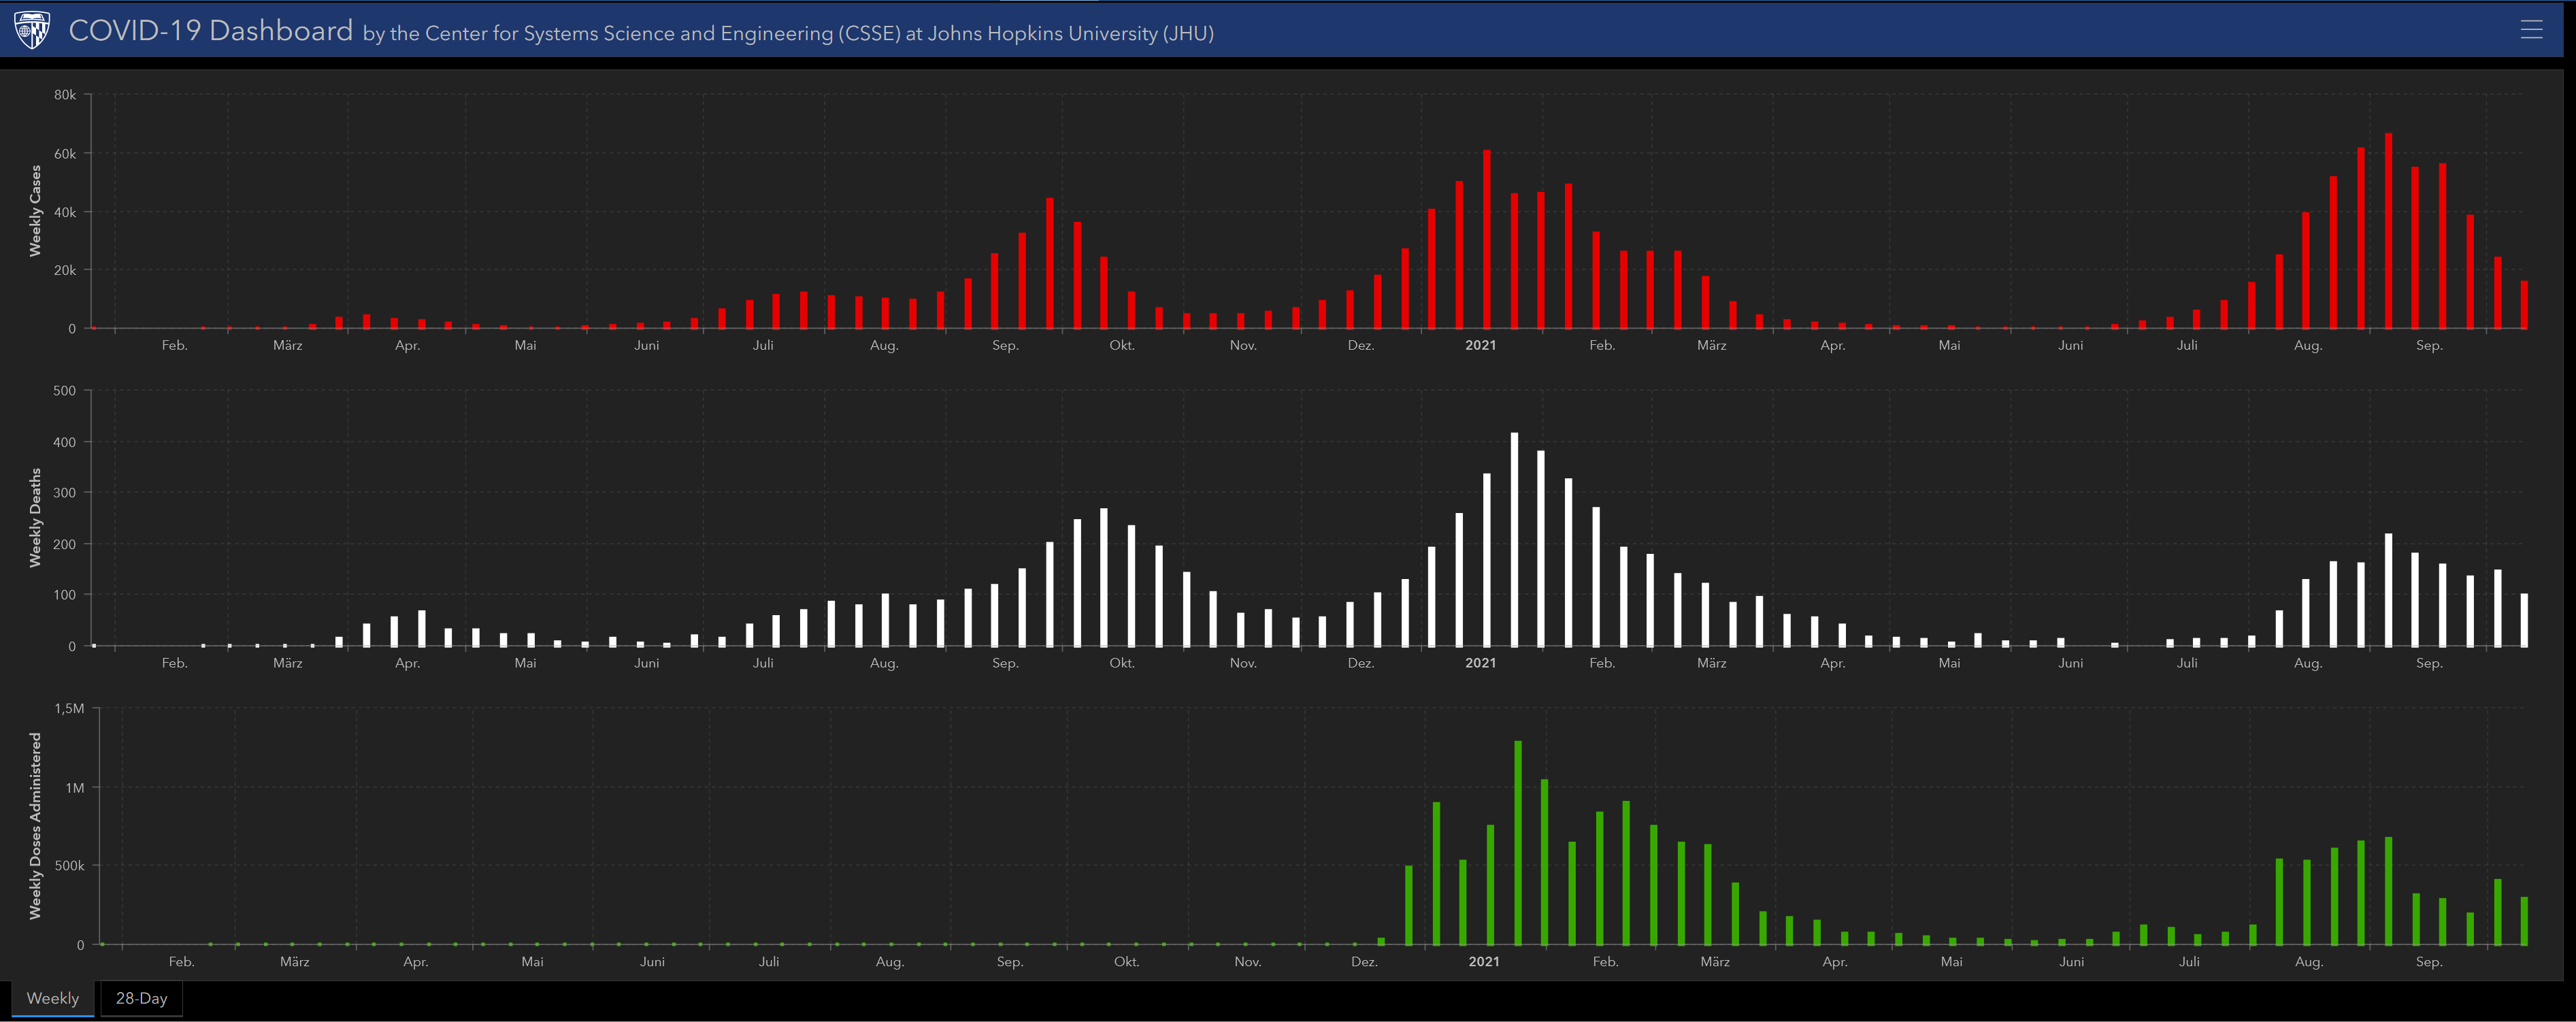Click the rightmost red bar in Weekly Cases
Screen dimensions: 2576x1022
[2524, 305]
